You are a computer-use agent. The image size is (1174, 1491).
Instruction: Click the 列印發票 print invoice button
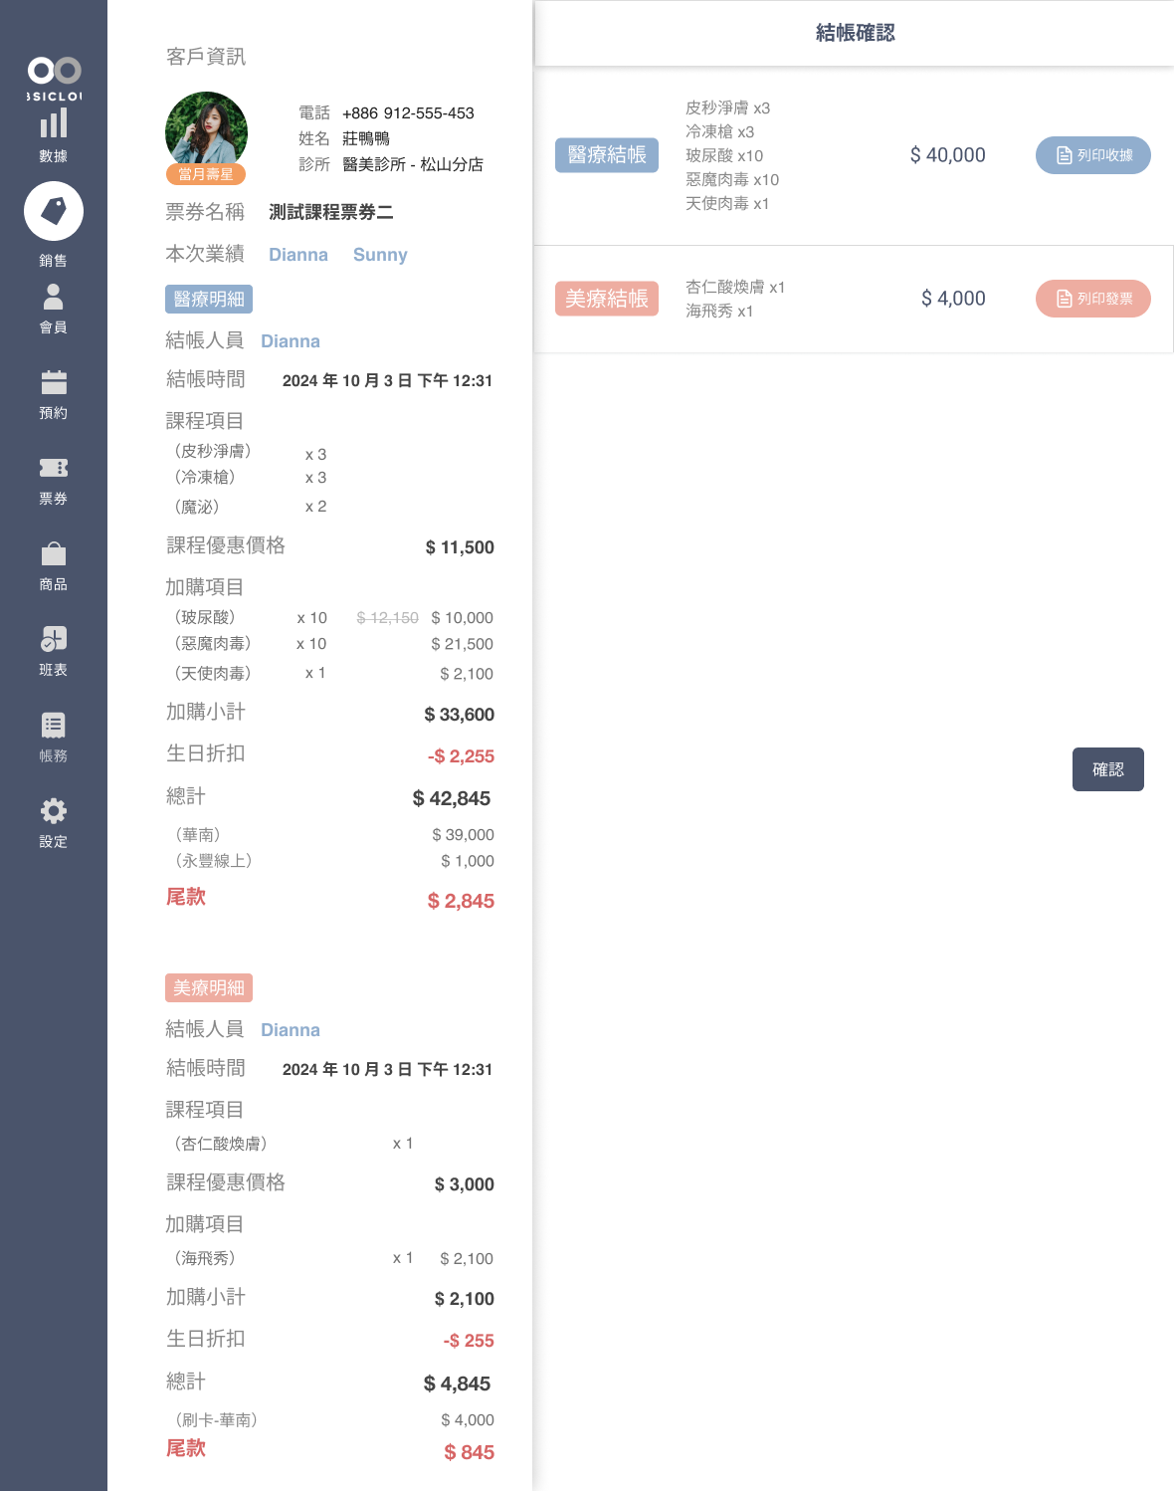1092,299
